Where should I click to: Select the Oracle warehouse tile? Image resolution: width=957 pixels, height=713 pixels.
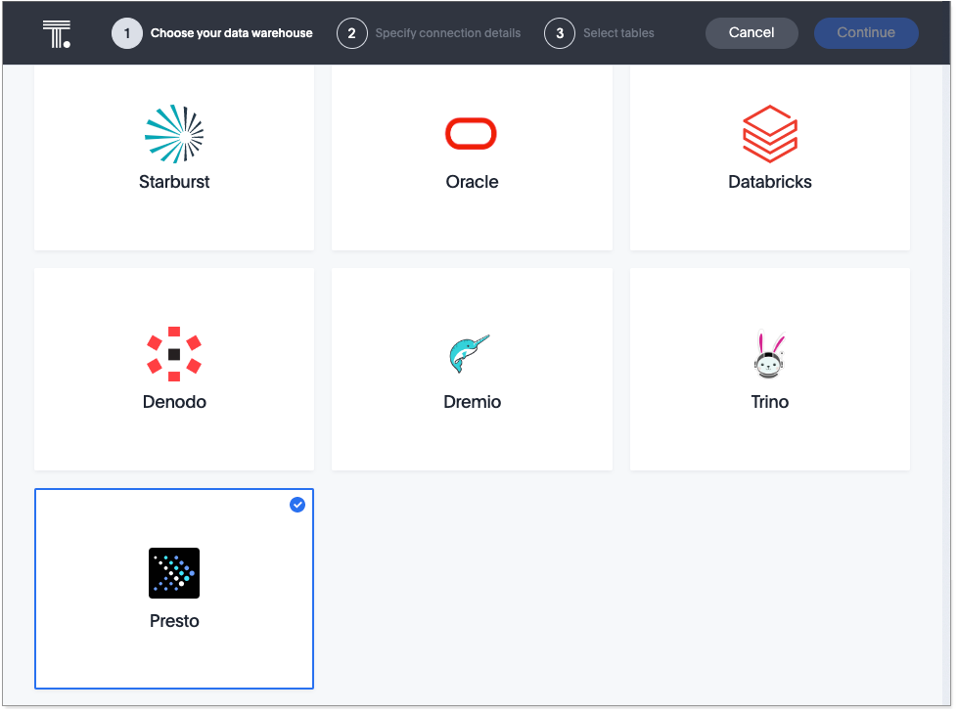(x=472, y=158)
